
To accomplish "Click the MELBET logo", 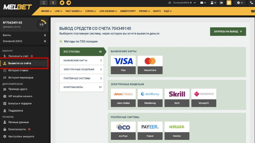I will [18, 7].
